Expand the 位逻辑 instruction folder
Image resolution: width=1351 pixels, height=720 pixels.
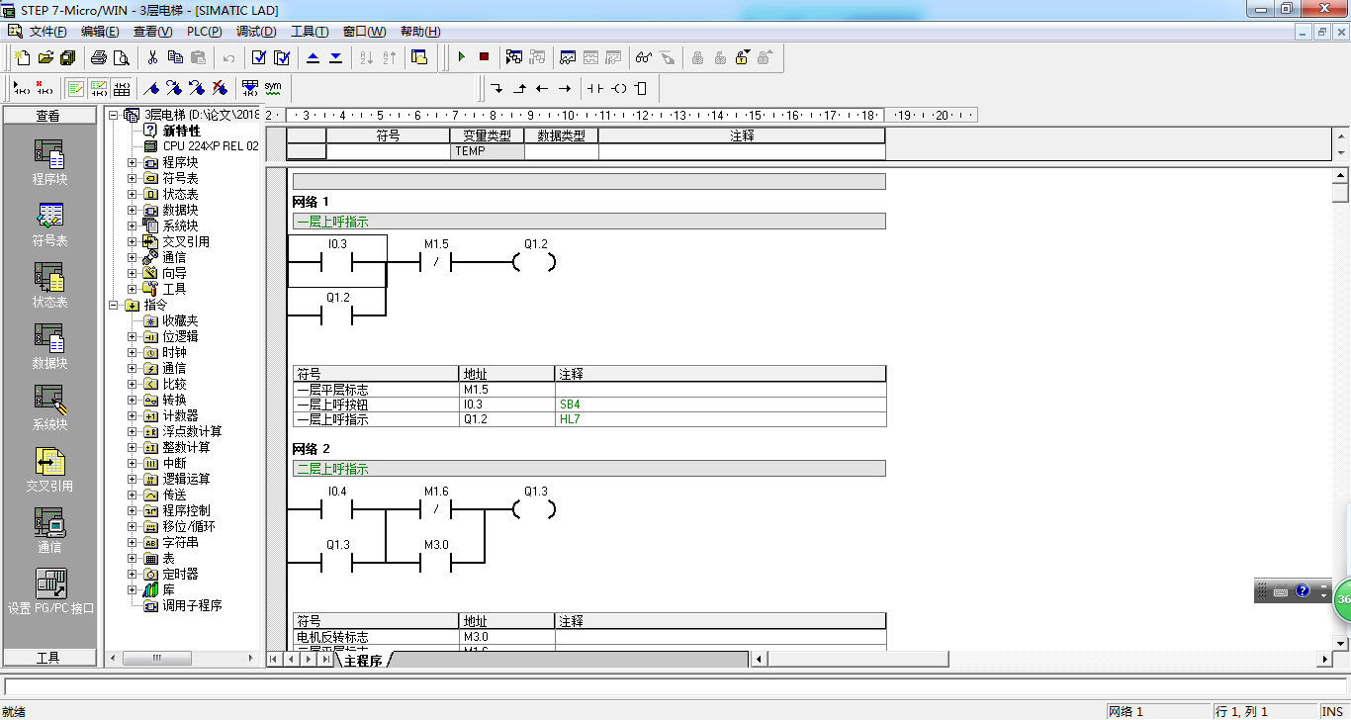(x=133, y=336)
